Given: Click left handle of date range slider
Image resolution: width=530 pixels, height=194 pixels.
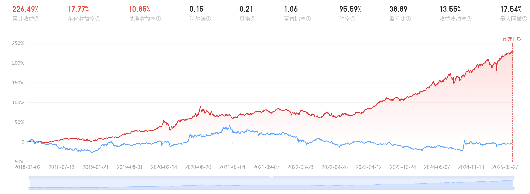Looking at the screenshot, I should pyautogui.click(x=29, y=184).
